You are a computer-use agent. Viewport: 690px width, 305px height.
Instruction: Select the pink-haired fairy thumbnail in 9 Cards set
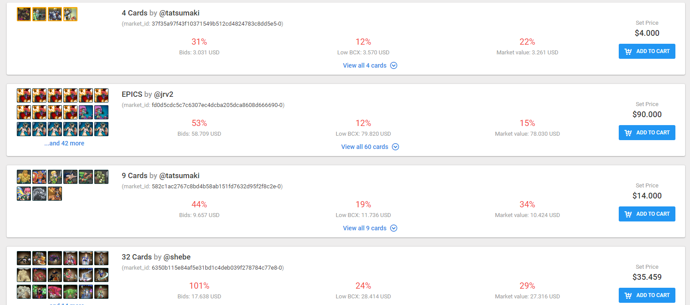pos(24,194)
